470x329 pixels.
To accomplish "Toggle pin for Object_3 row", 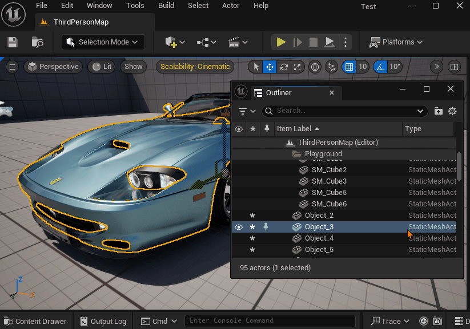I will pyautogui.click(x=266, y=227).
